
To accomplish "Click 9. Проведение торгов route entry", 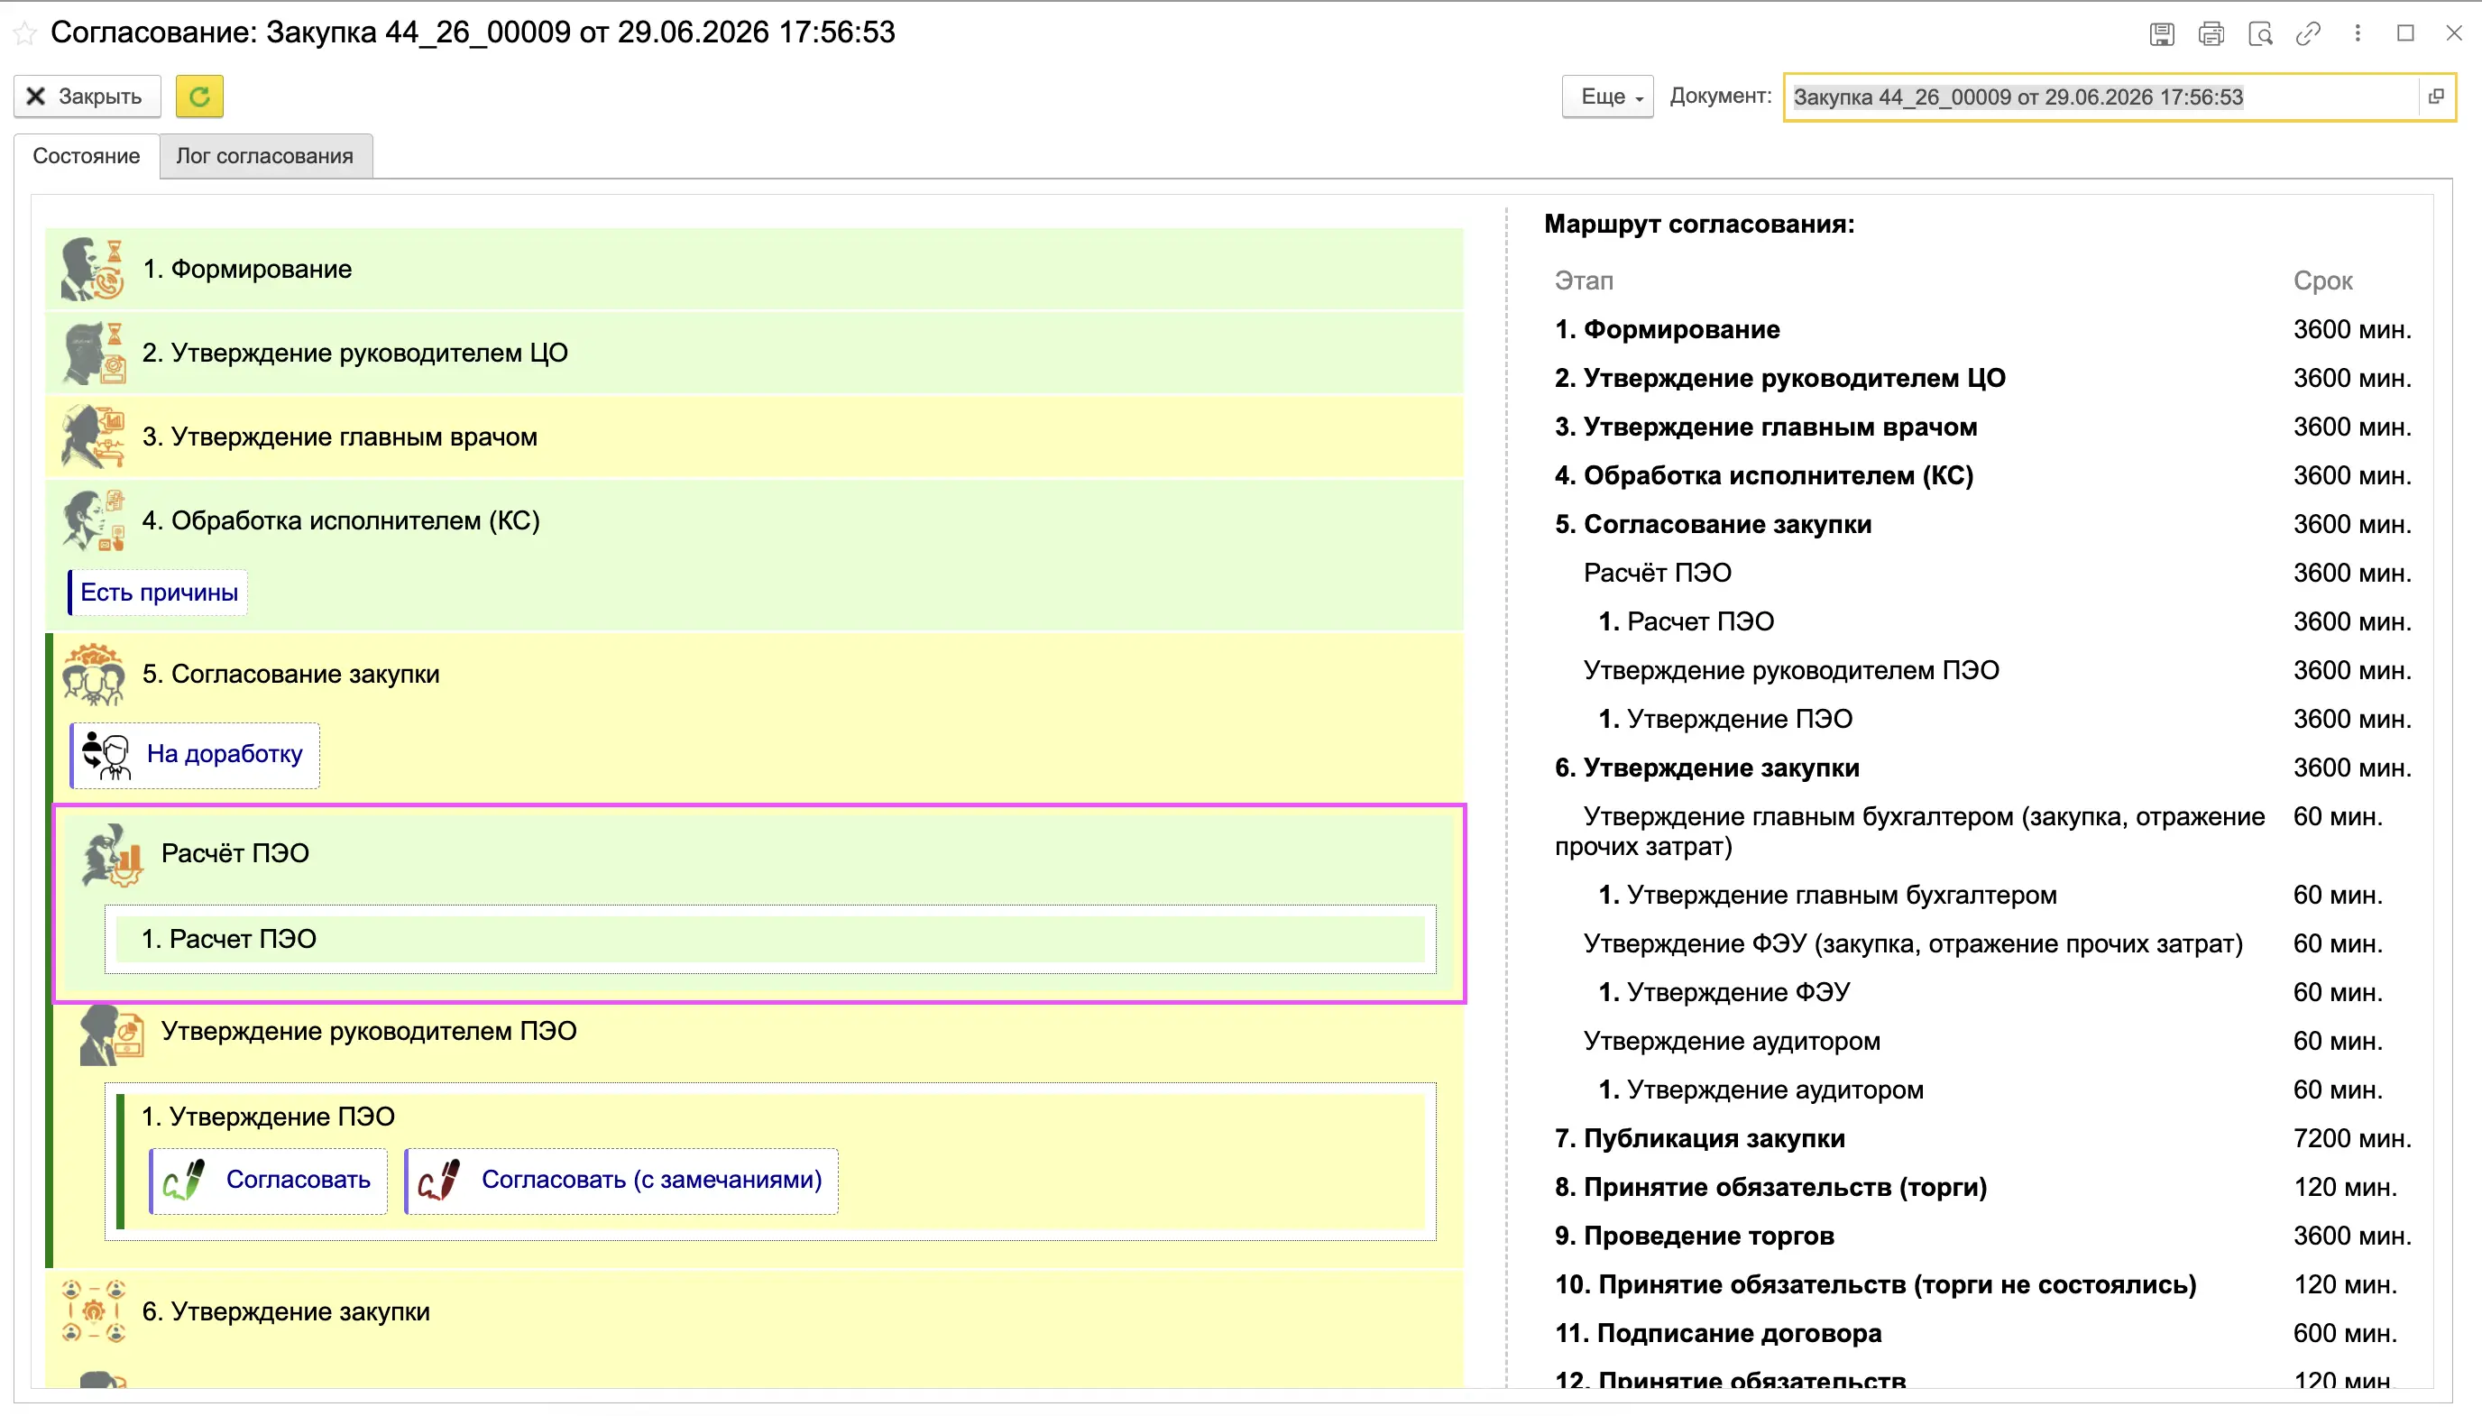I will (x=1695, y=1237).
